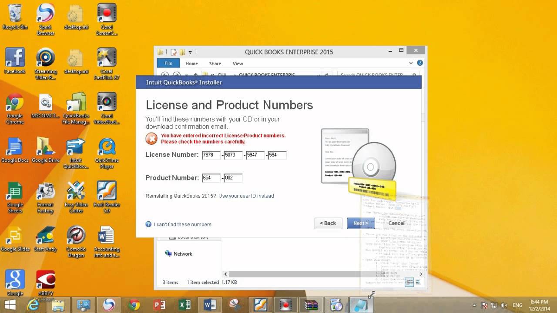557x313 pixels.
Task: Select the Foxit Reader 5.0 desktop icon
Action: [107, 197]
